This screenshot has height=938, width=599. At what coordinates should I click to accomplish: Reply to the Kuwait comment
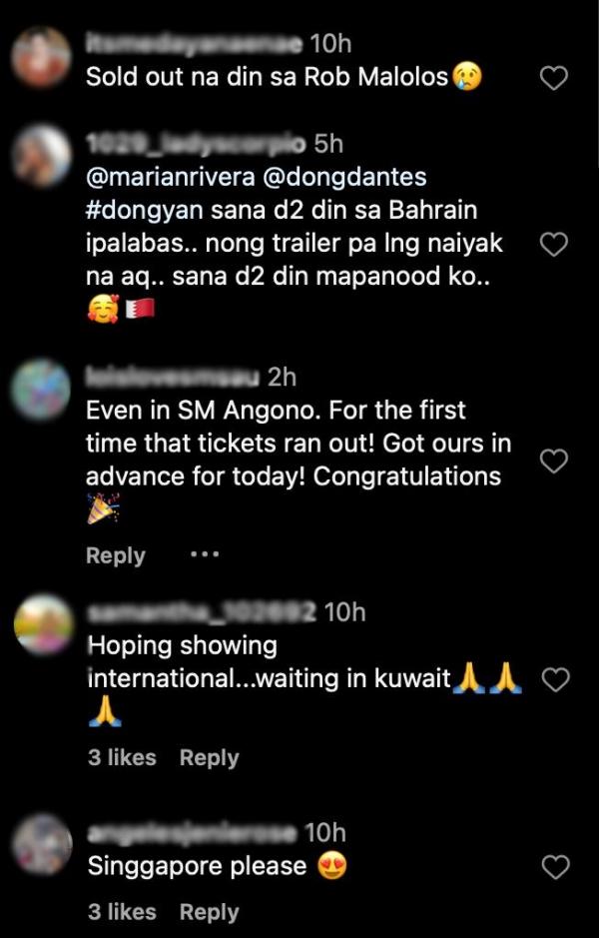click(209, 758)
